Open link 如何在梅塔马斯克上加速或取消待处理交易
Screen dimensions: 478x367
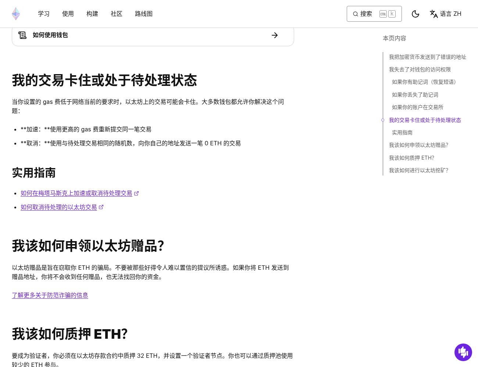click(76, 193)
